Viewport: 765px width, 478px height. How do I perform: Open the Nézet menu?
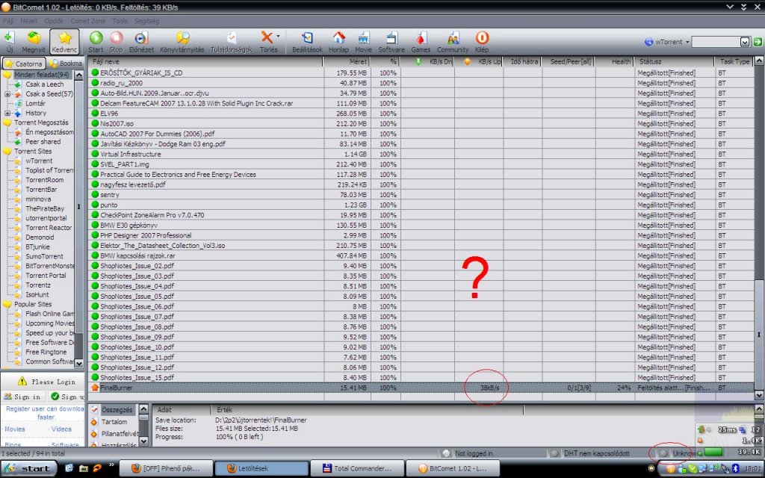click(x=29, y=21)
